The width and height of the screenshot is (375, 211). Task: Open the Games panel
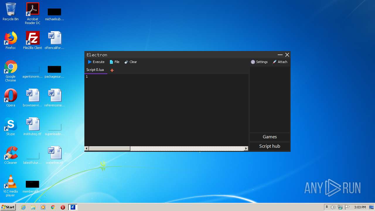click(270, 137)
